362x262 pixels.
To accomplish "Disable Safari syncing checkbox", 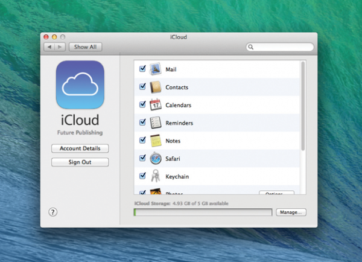I will tap(142, 158).
